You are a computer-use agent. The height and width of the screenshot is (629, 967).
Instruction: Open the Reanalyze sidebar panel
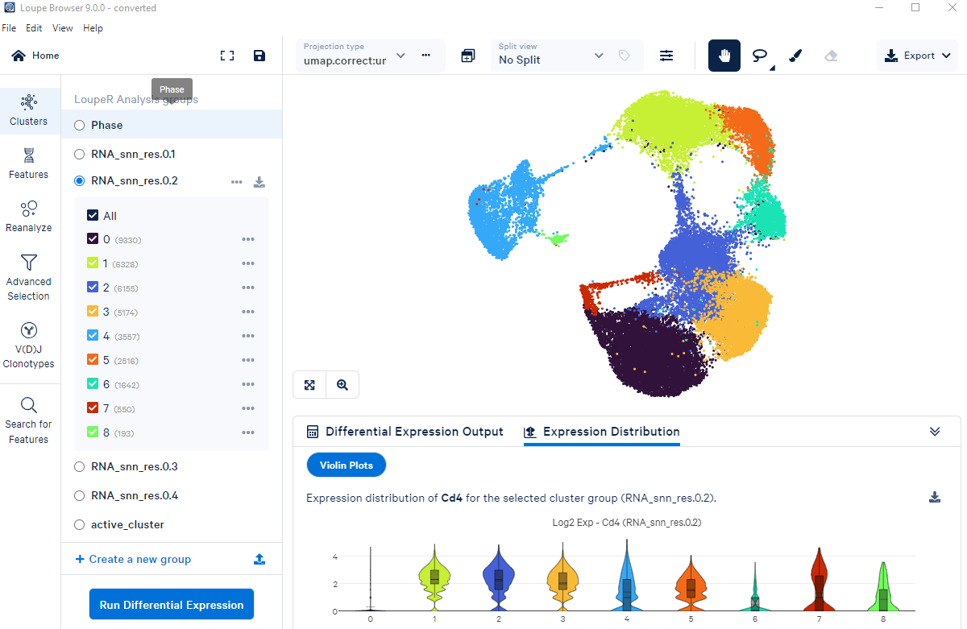click(x=29, y=217)
